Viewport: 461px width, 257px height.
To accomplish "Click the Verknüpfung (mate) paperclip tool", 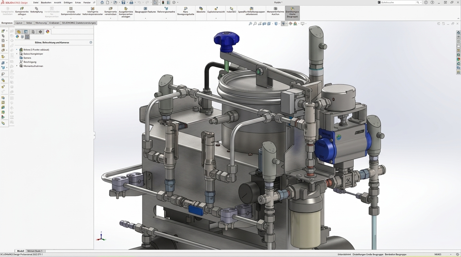I will pyautogui.click(x=36, y=10).
